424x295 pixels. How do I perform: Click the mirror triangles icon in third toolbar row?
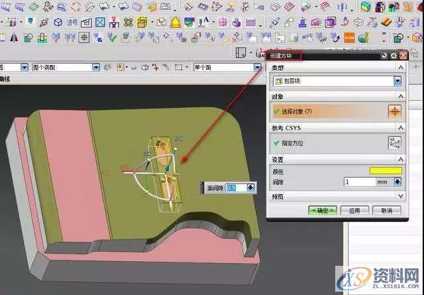[x=13, y=38]
